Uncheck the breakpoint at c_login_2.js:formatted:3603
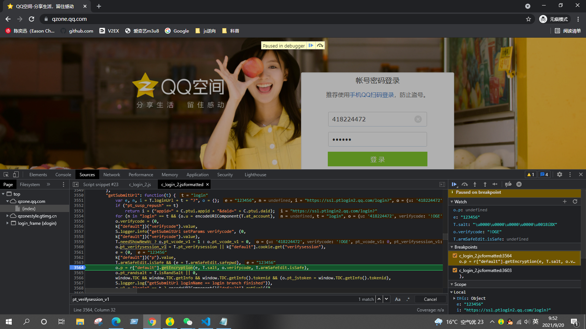Viewport: 586px width, 329px height. [455, 270]
